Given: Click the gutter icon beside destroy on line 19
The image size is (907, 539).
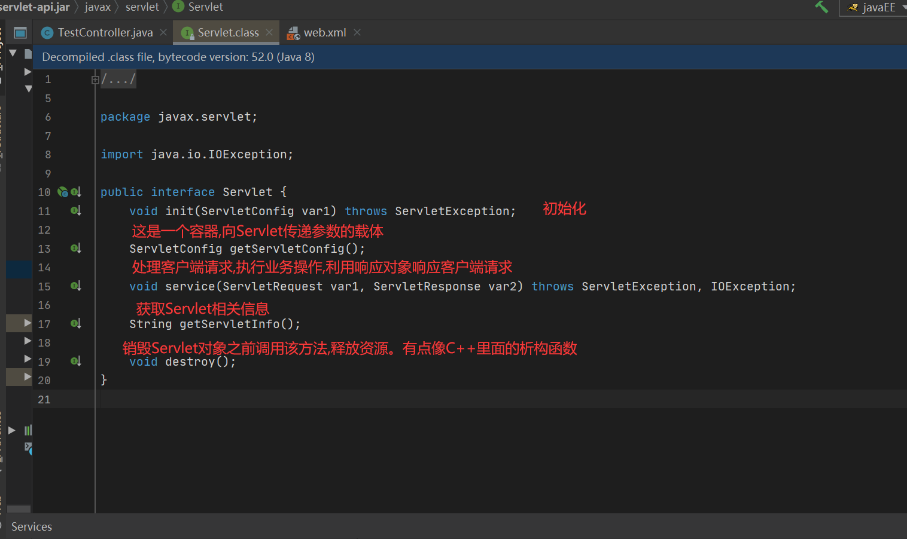Looking at the screenshot, I should tap(76, 362).
